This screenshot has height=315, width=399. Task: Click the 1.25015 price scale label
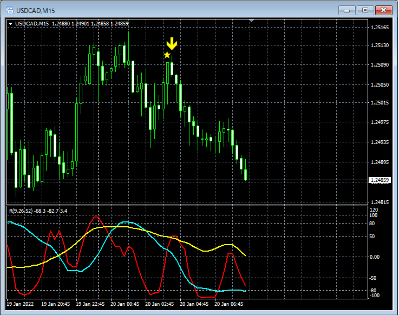pyautogui.click(x=380, y=102)
